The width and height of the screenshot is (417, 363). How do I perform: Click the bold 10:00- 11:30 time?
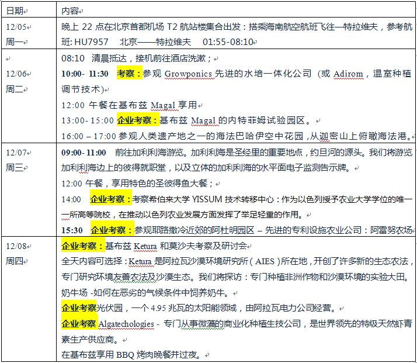85,74
